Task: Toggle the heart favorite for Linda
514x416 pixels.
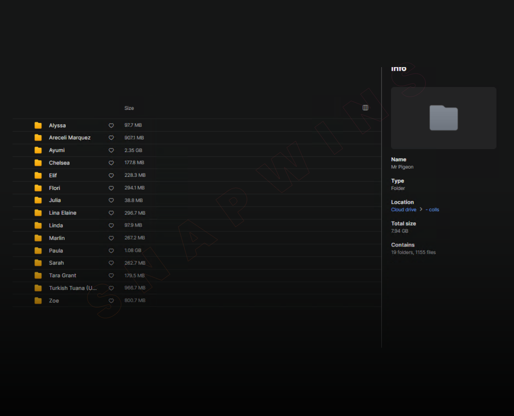Action: tap(111, 226)
